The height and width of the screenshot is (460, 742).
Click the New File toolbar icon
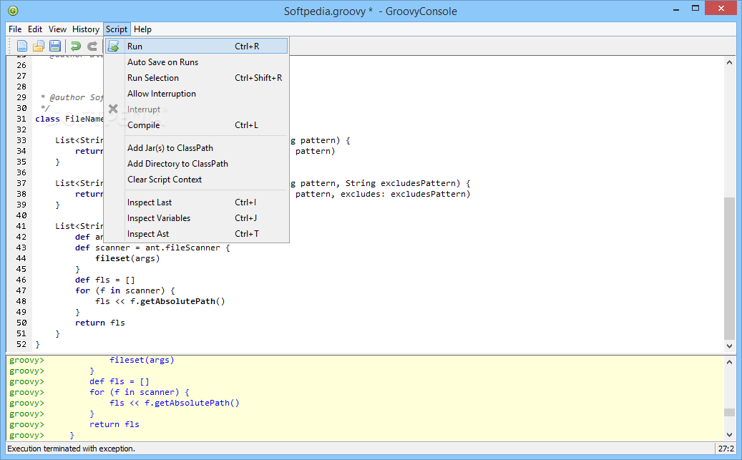click(21, 46)
